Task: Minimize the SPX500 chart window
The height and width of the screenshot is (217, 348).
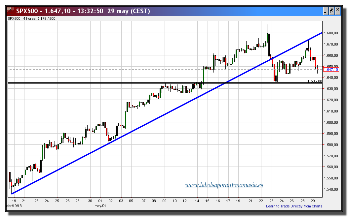Action: 326,11
